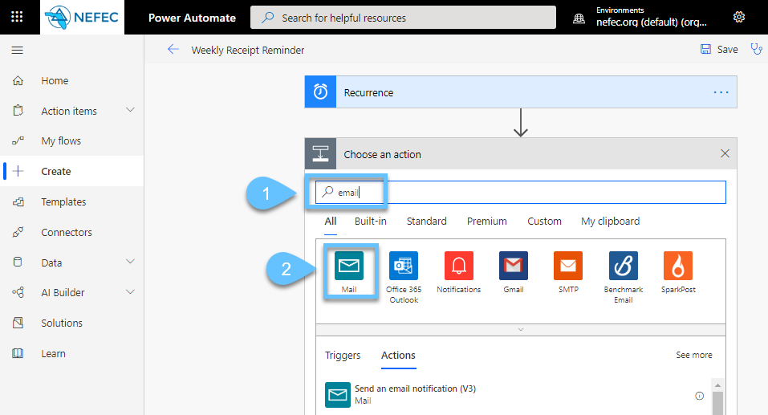The height and width of the screenshot is (415, 768).
Task: Click the Environments globe icon
Action: 579,18
